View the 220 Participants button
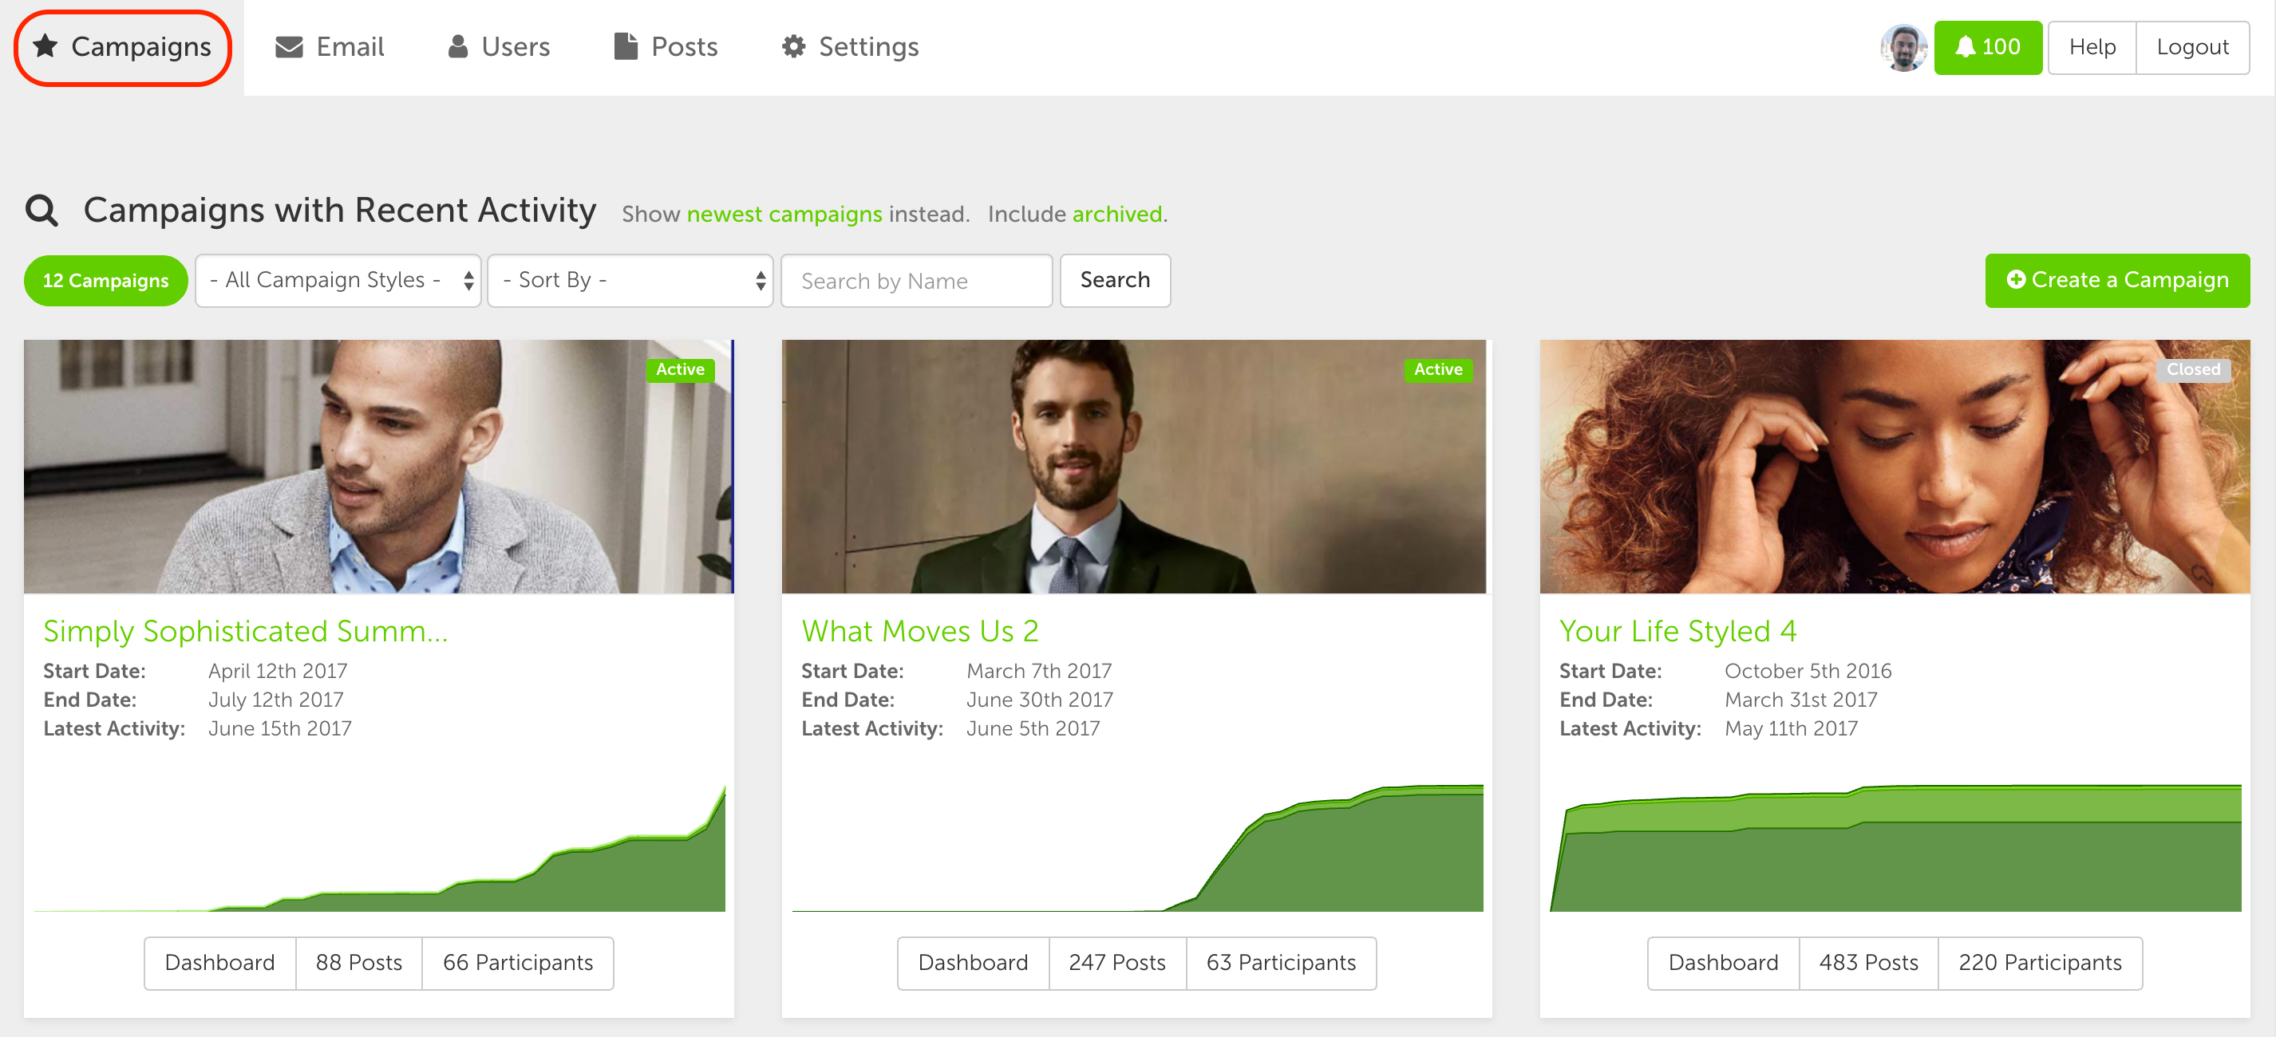The width and height of the screenshot is (2276, 1037). click(2039, 963)
